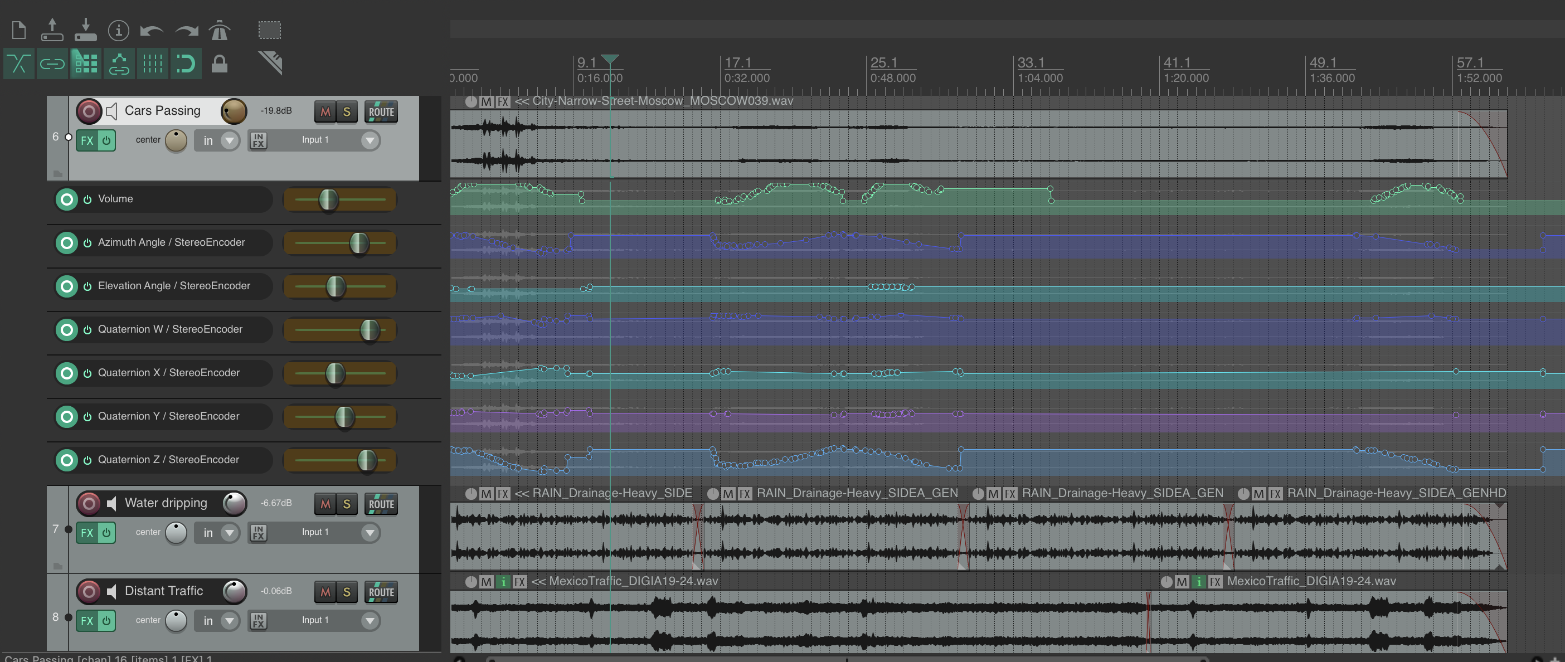Toggle snap icon in toolbar

pyautogui.click(x=186, y=63)
